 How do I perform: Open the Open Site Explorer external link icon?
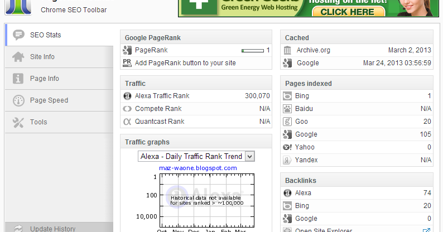[427, 230]
